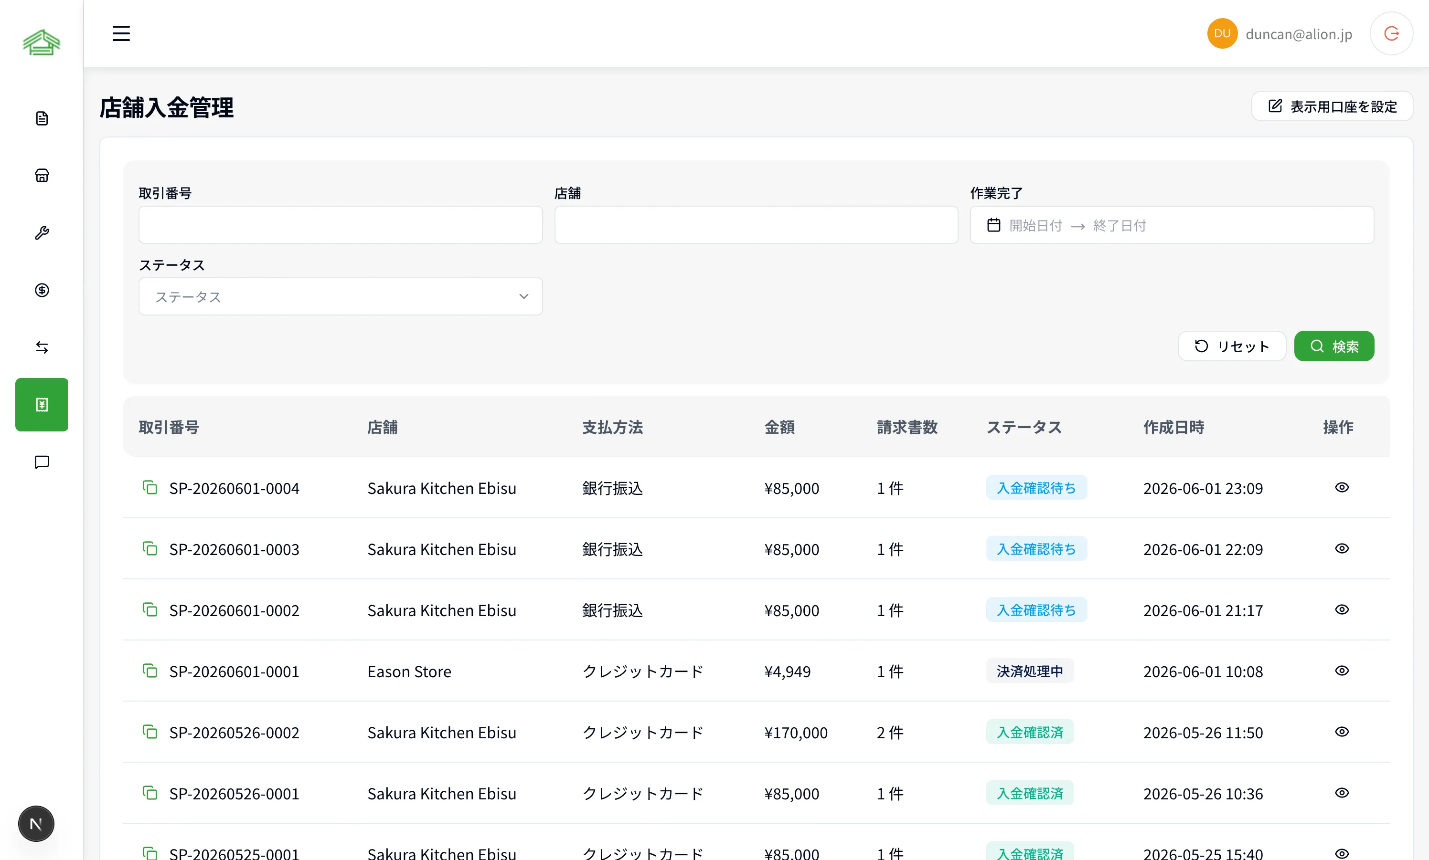Click date 2026-06-01 23:09
Viewport: 1429px width, 860px height.
click(1203, 488)
